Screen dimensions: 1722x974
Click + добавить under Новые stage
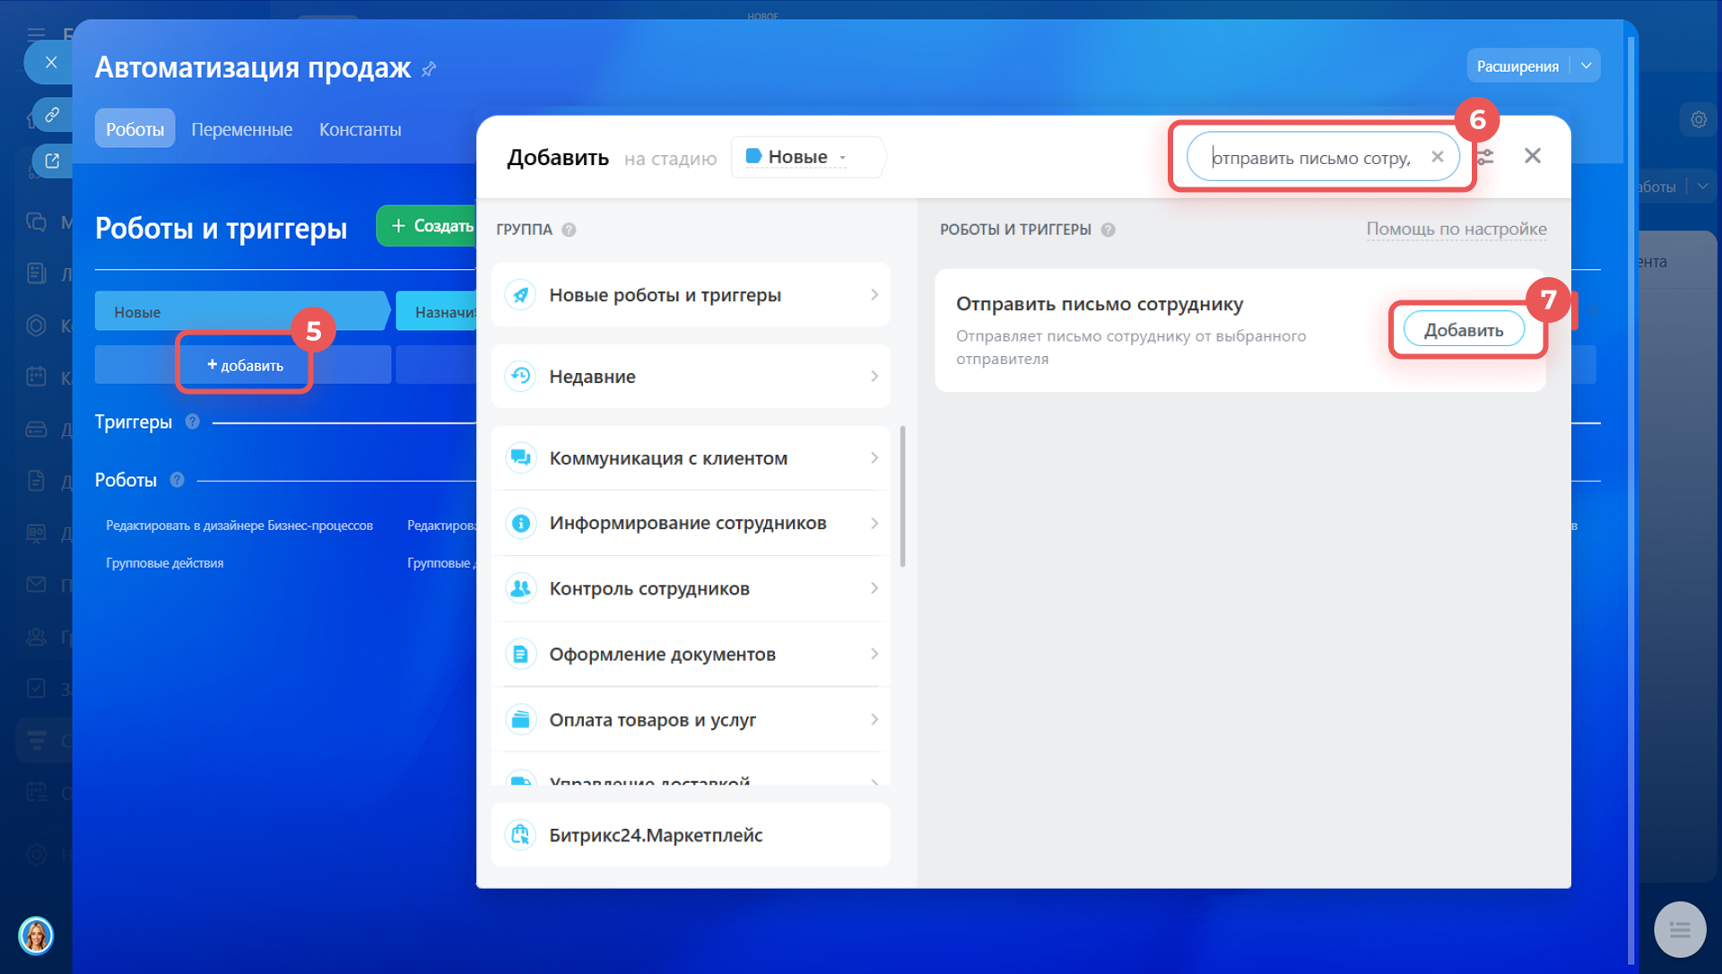(244, 365)
